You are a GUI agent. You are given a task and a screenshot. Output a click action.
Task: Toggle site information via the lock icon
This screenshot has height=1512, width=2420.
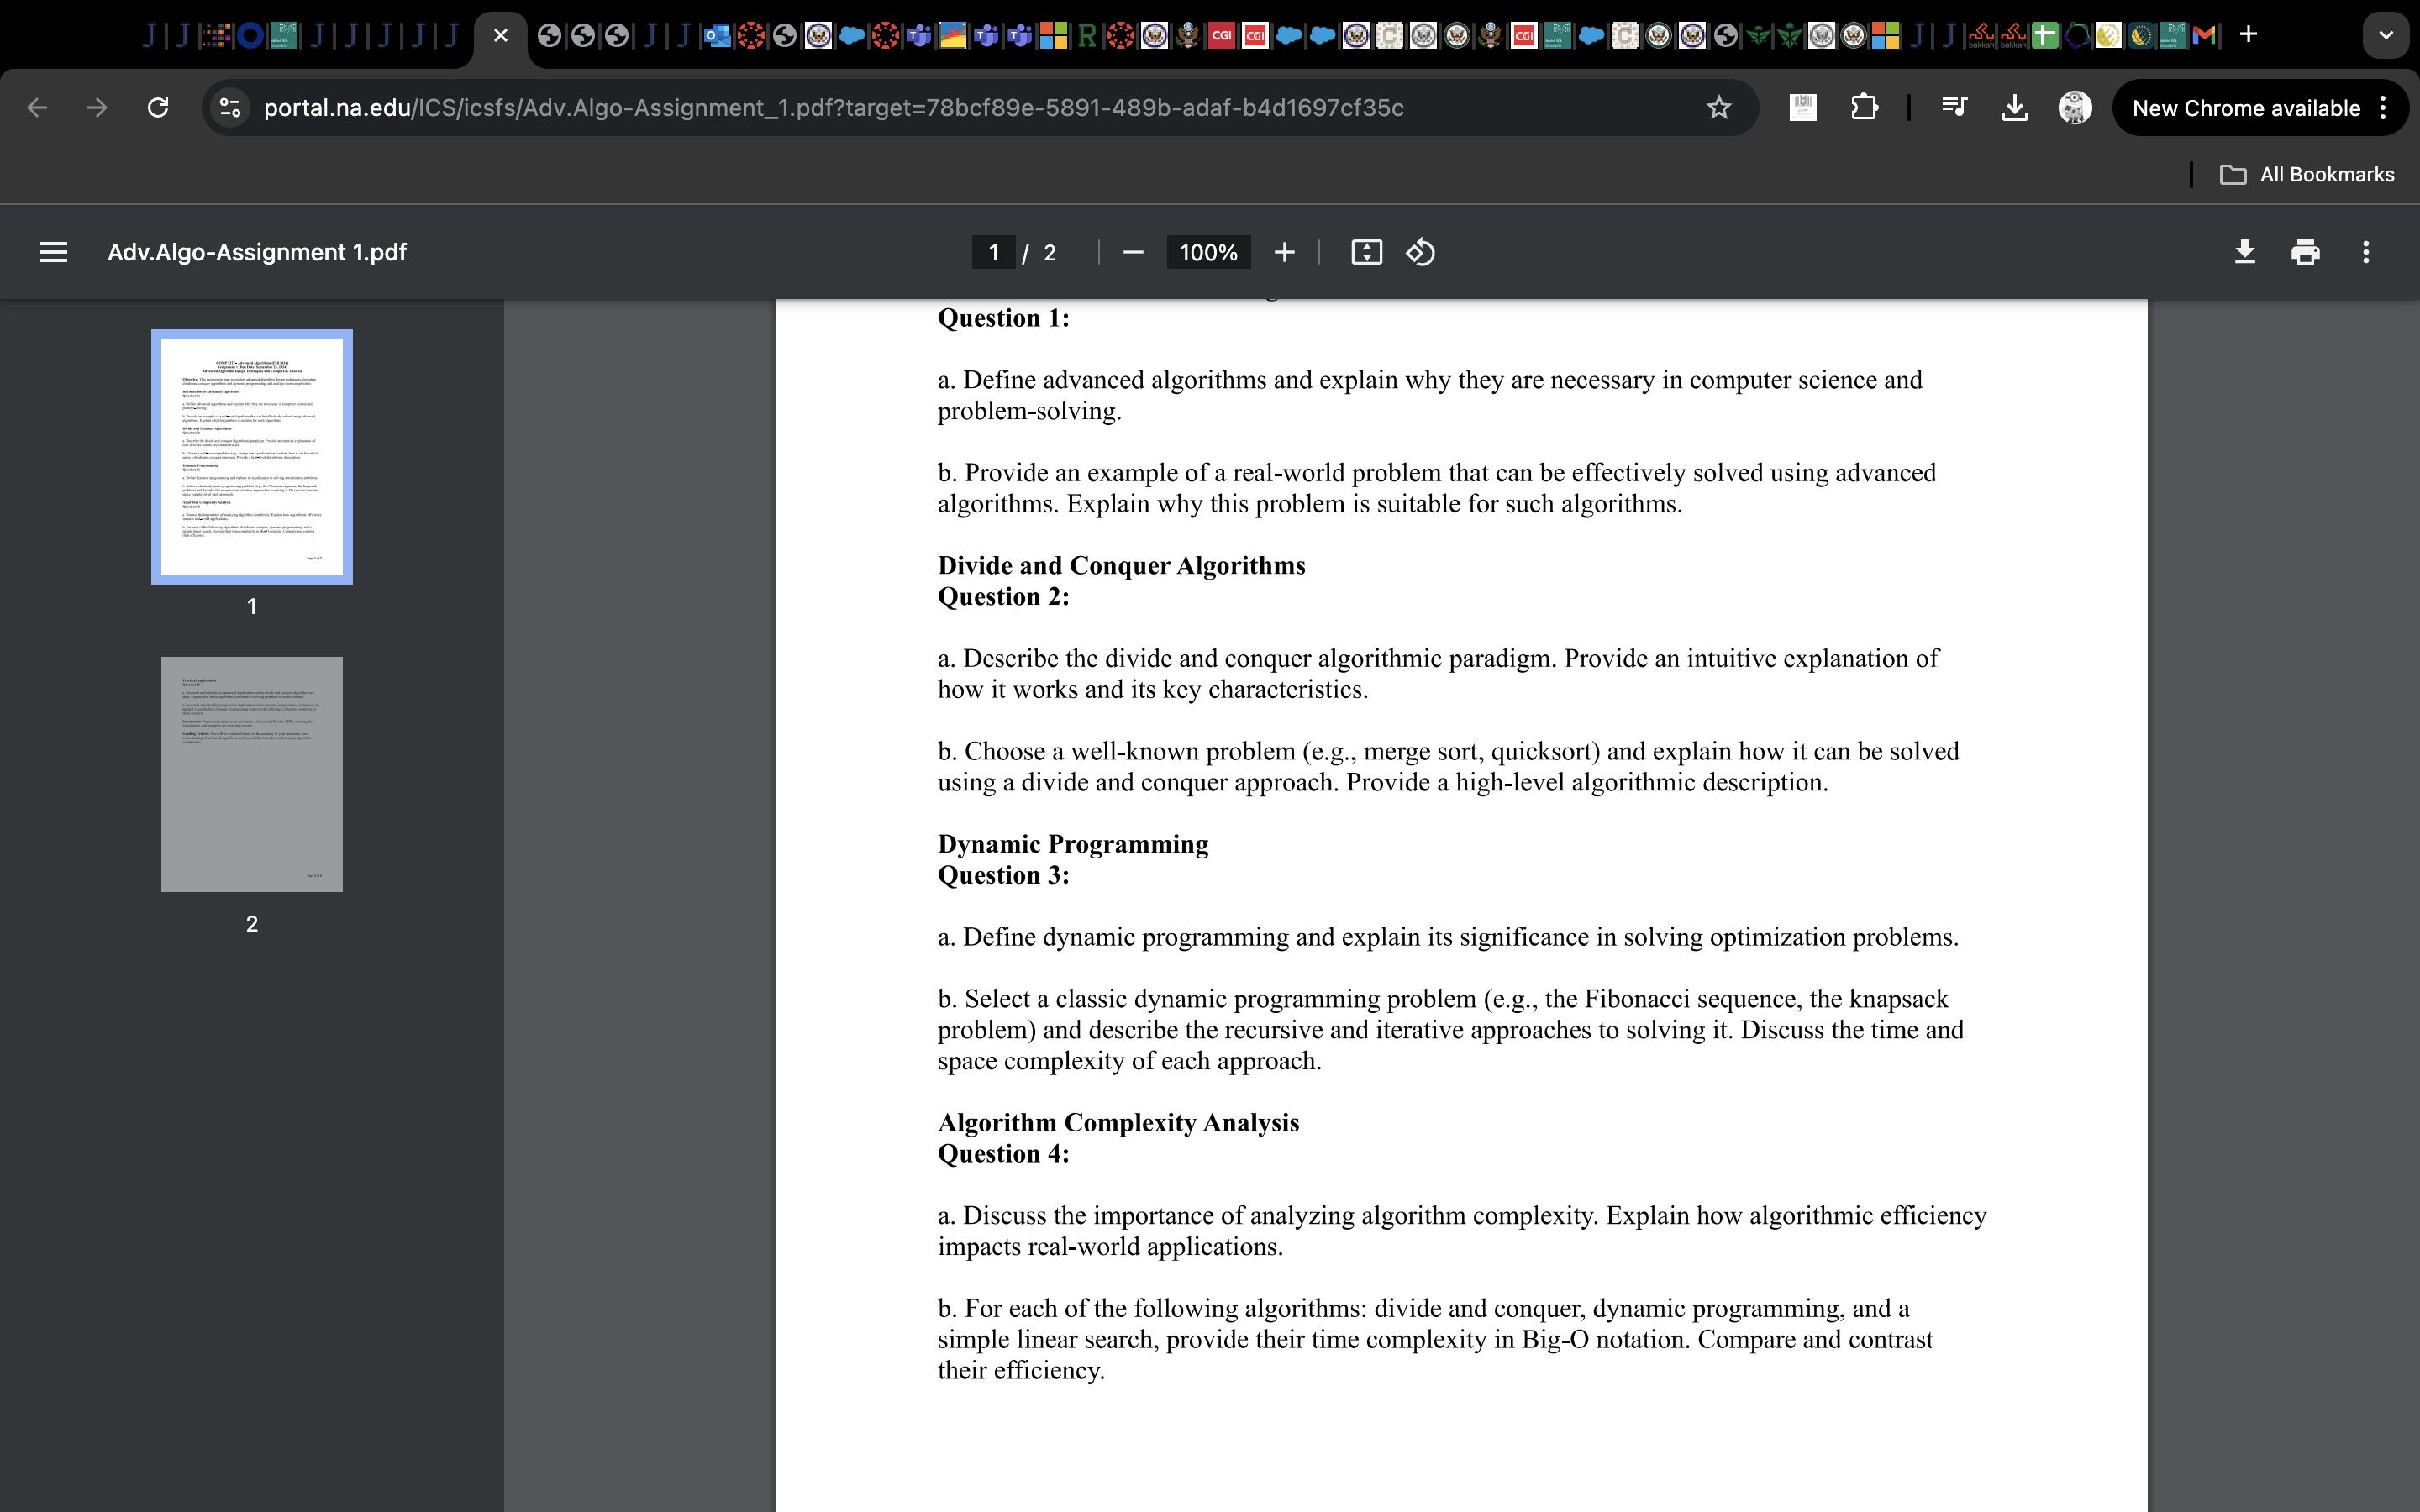(229, 108)
